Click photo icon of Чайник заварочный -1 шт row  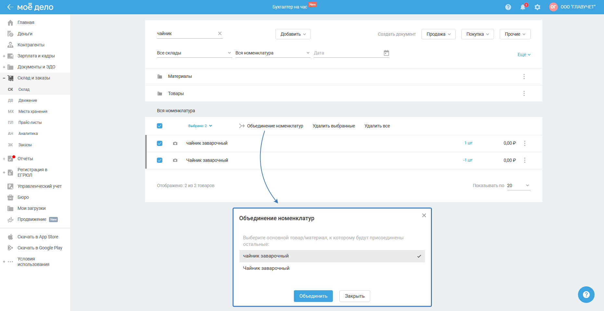pyautogui.click(x=175, y=160)
